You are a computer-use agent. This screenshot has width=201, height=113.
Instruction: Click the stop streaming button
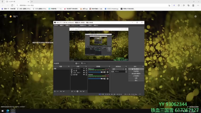tap(136, 69)
